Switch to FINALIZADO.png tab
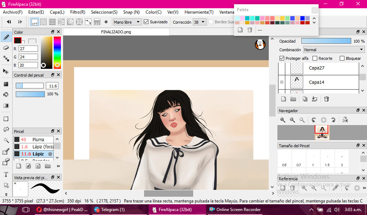 point(116,32)
